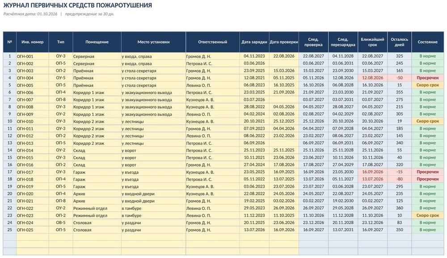Select В норме status in ОГН-025 row
447x258 pixels.
428,229
